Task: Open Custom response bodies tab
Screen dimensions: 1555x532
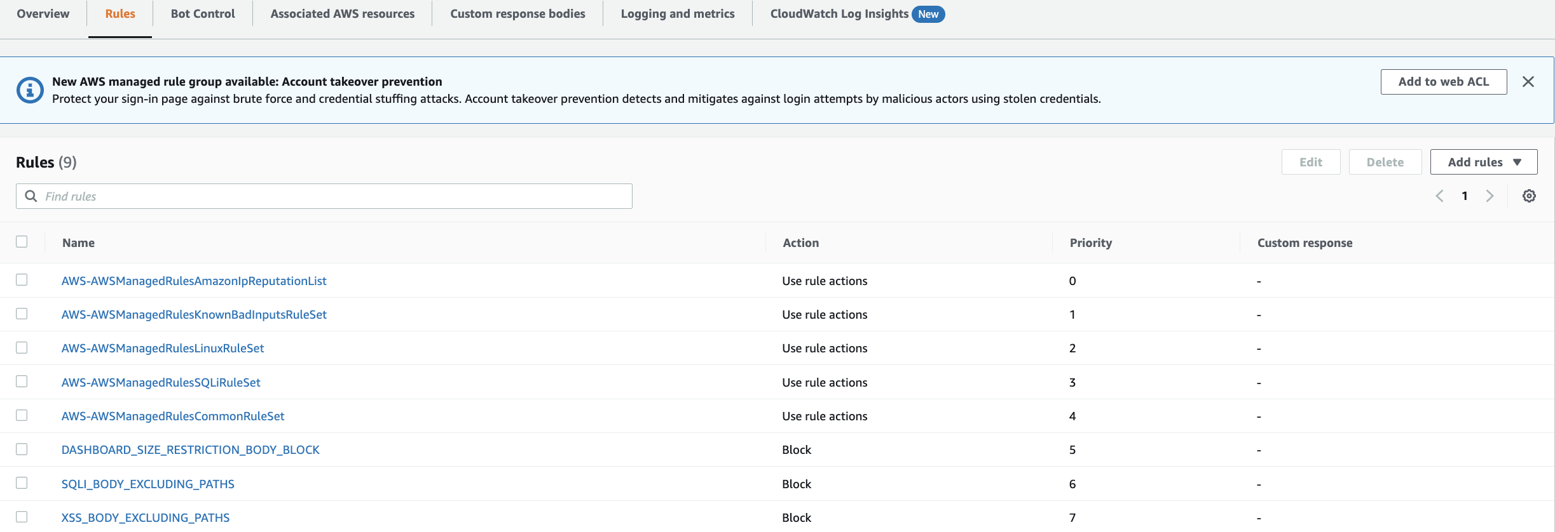Action: click(517, 14)
